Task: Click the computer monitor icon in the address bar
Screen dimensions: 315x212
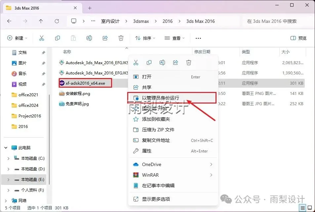Action: click(x=74, y=21)
